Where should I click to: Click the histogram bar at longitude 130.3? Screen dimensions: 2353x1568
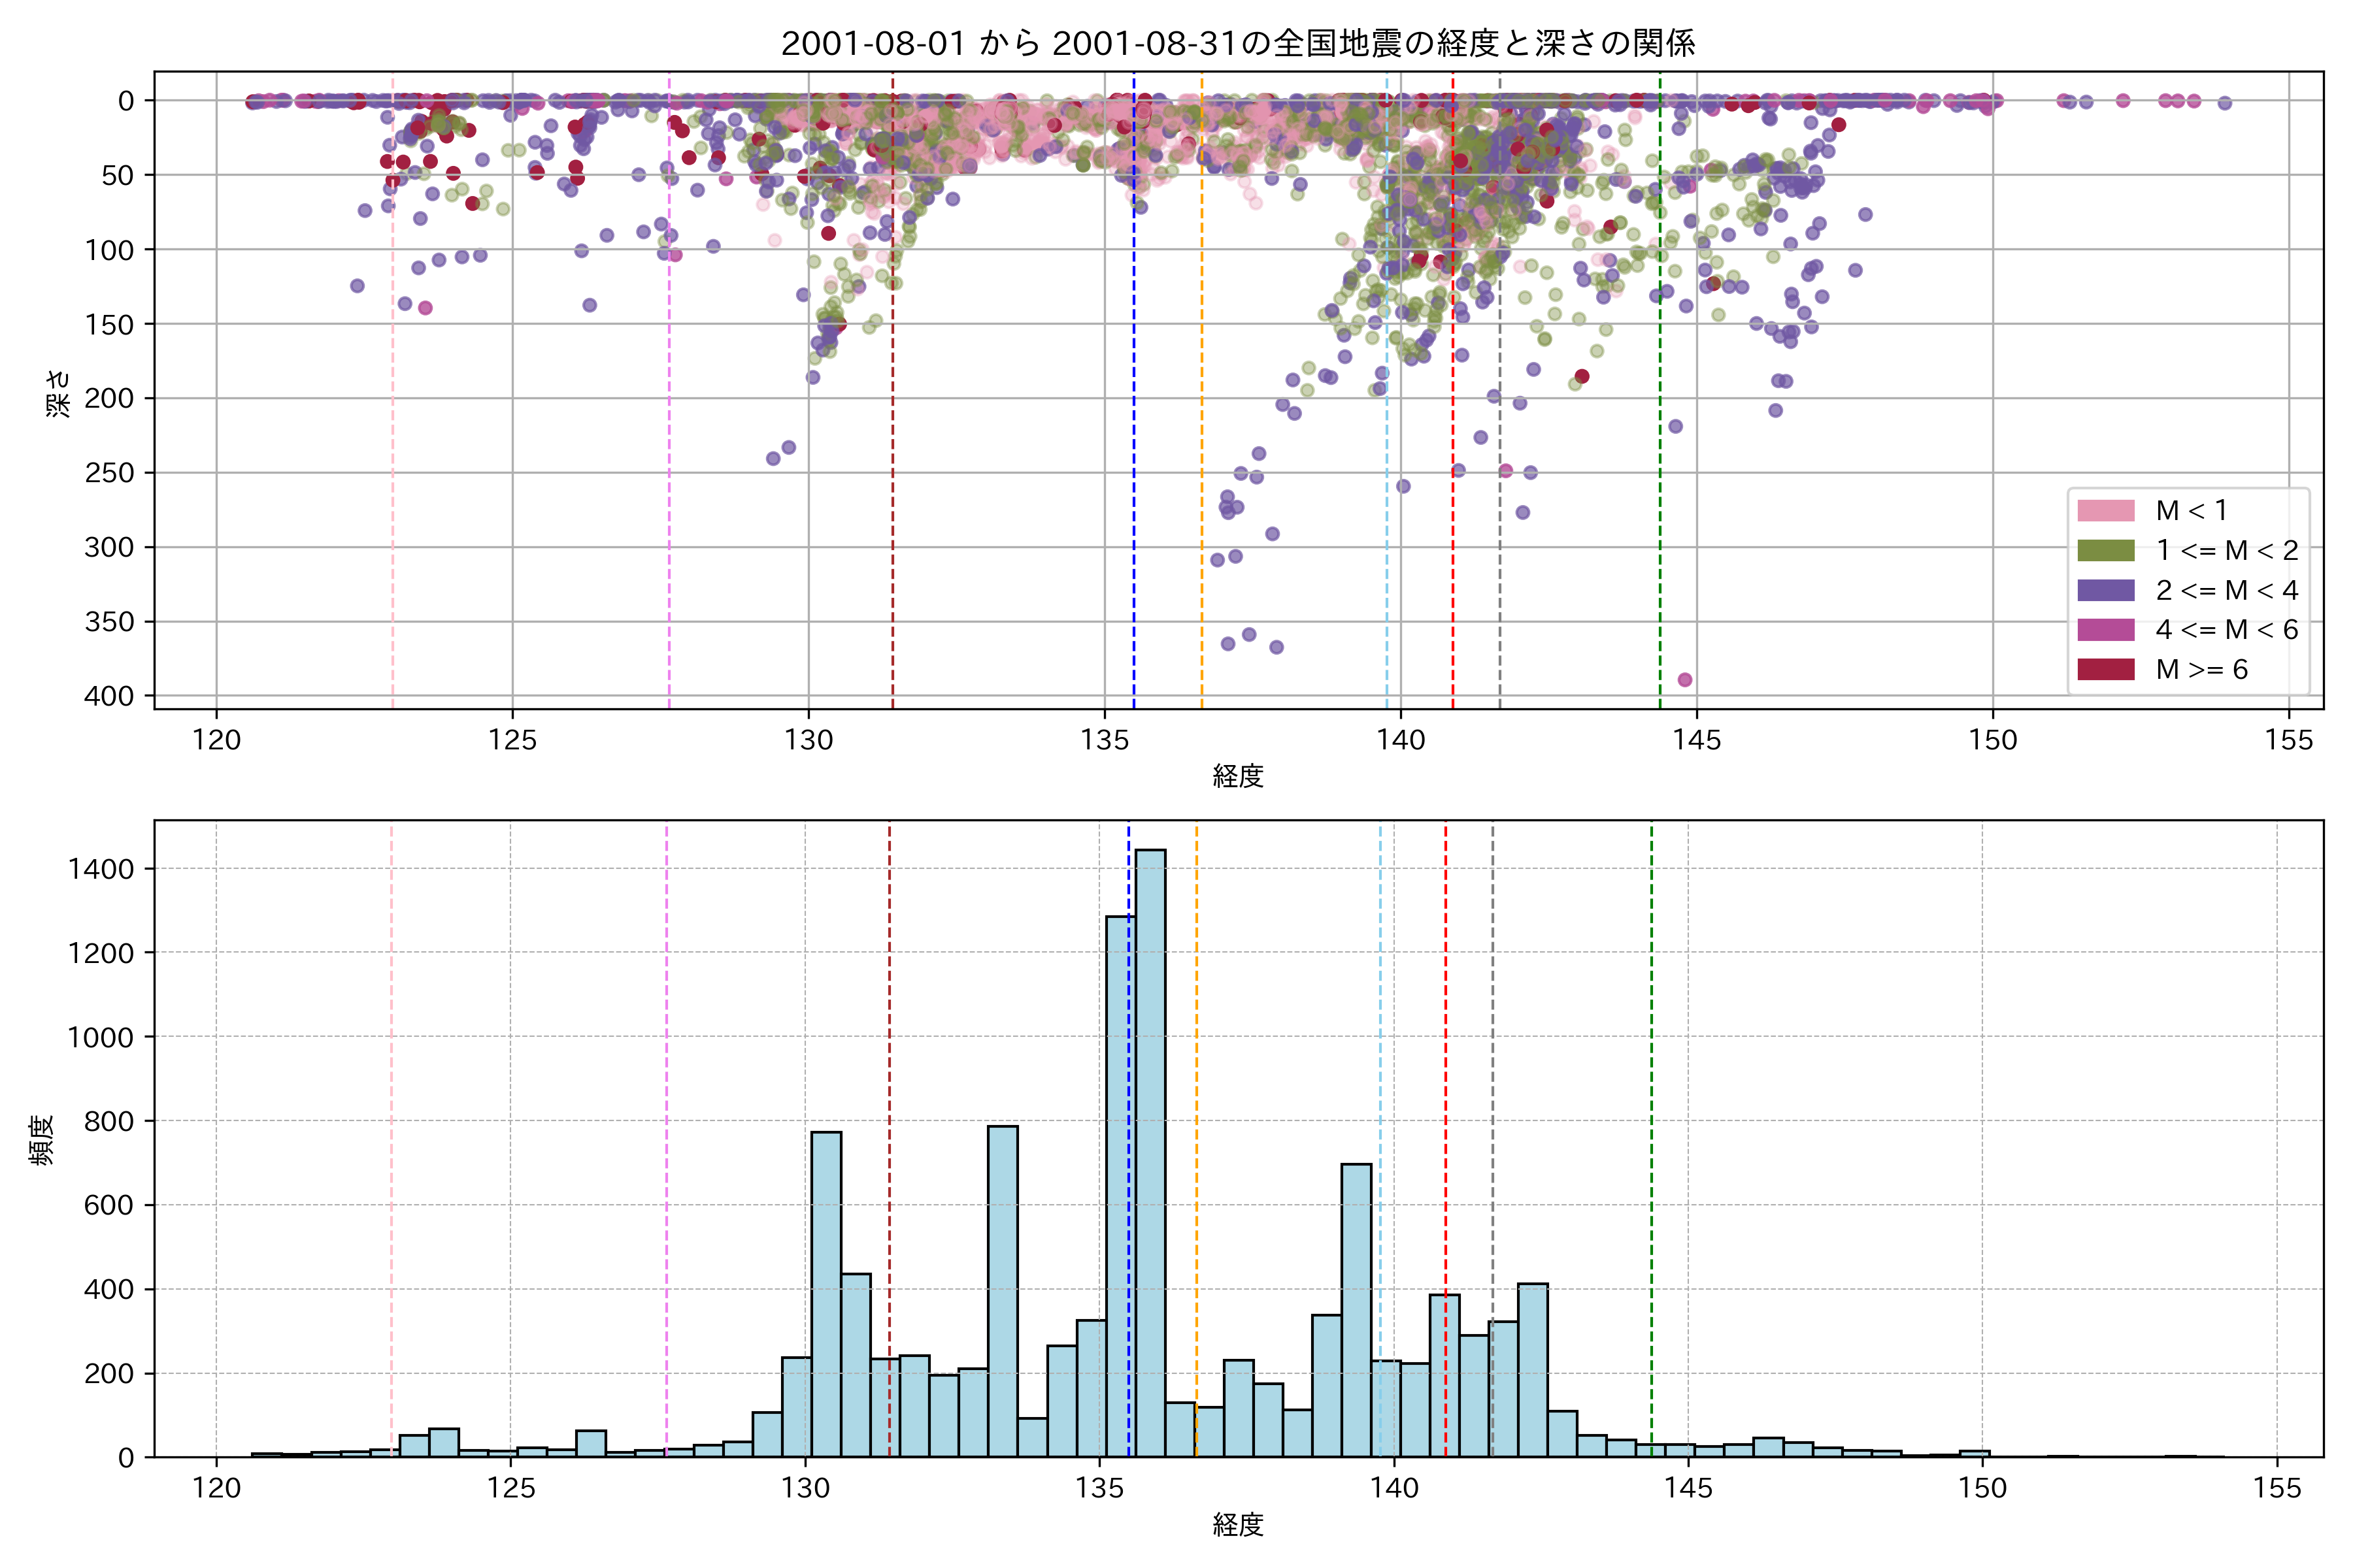[826, 1295]
